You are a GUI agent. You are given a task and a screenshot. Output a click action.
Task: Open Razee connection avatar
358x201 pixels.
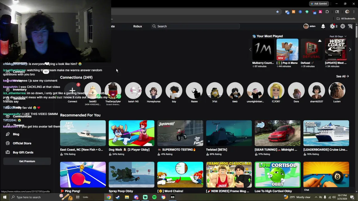point(194,91)
